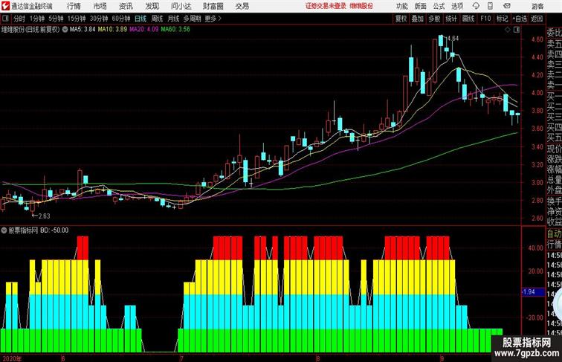The image size is (562, 362).
Task: Open the 选项 menu
Action: 457,6
